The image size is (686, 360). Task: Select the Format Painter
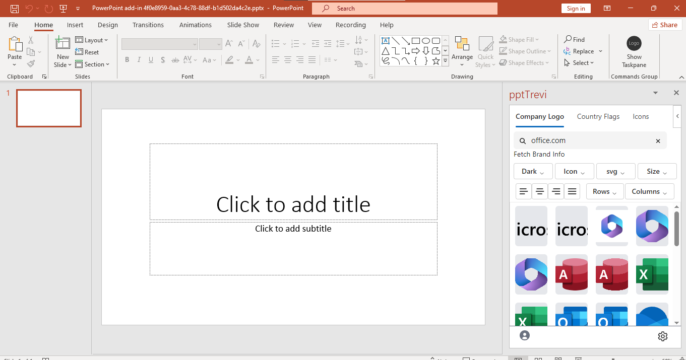30,63
